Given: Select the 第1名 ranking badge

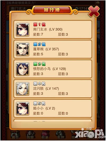Looking at the screenshot, I should 39,24.
